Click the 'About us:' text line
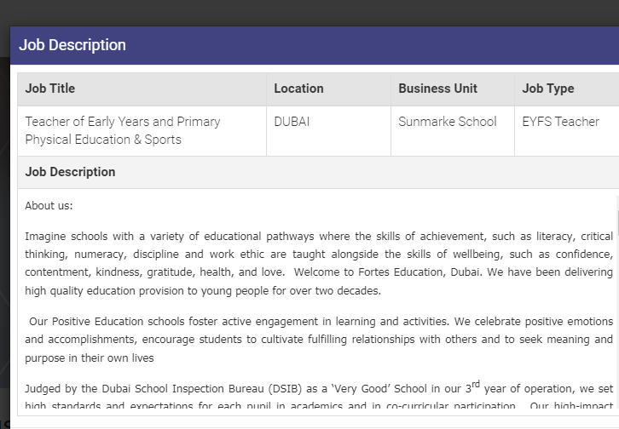The width and height of the screenshot is (619, 429). (x=49, y=205)
